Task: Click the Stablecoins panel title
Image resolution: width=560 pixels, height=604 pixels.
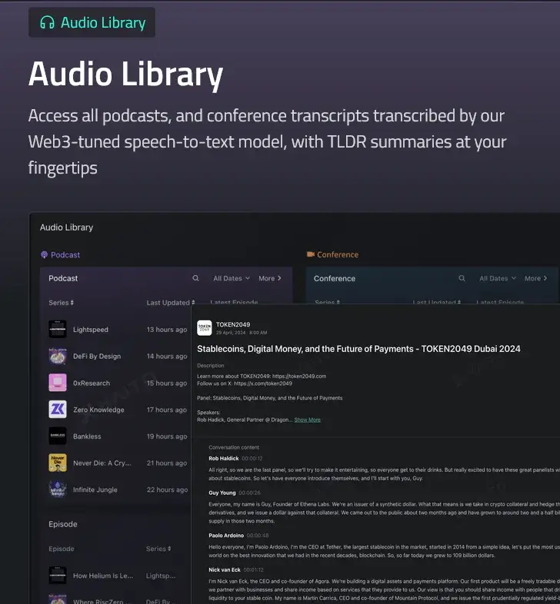Action: click(358, 349)
